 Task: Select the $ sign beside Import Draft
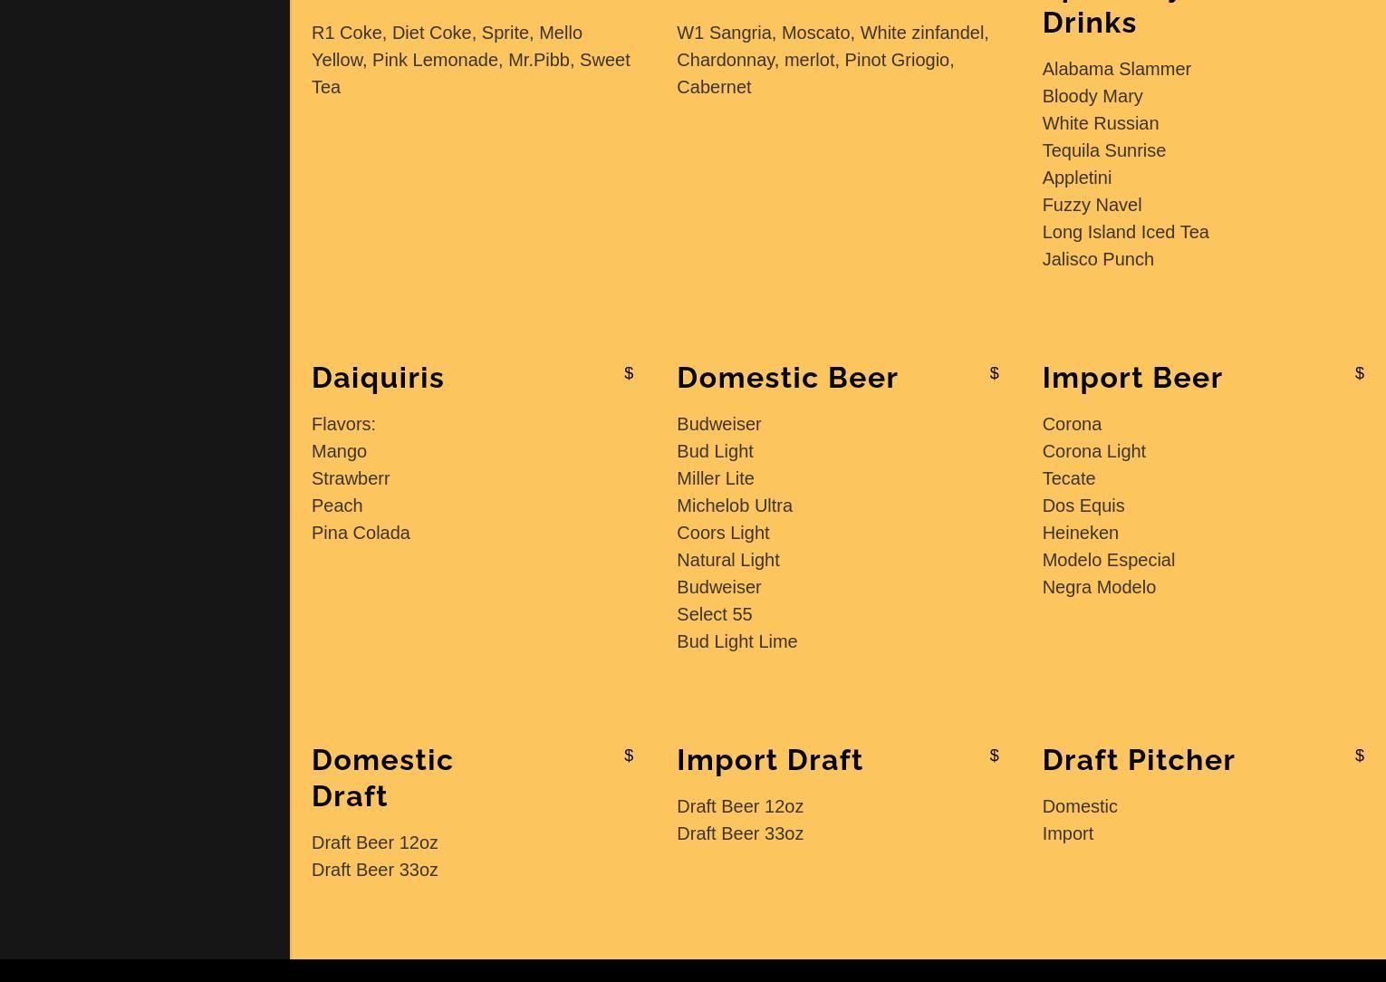pyautogui.click(x=995, y=756)
